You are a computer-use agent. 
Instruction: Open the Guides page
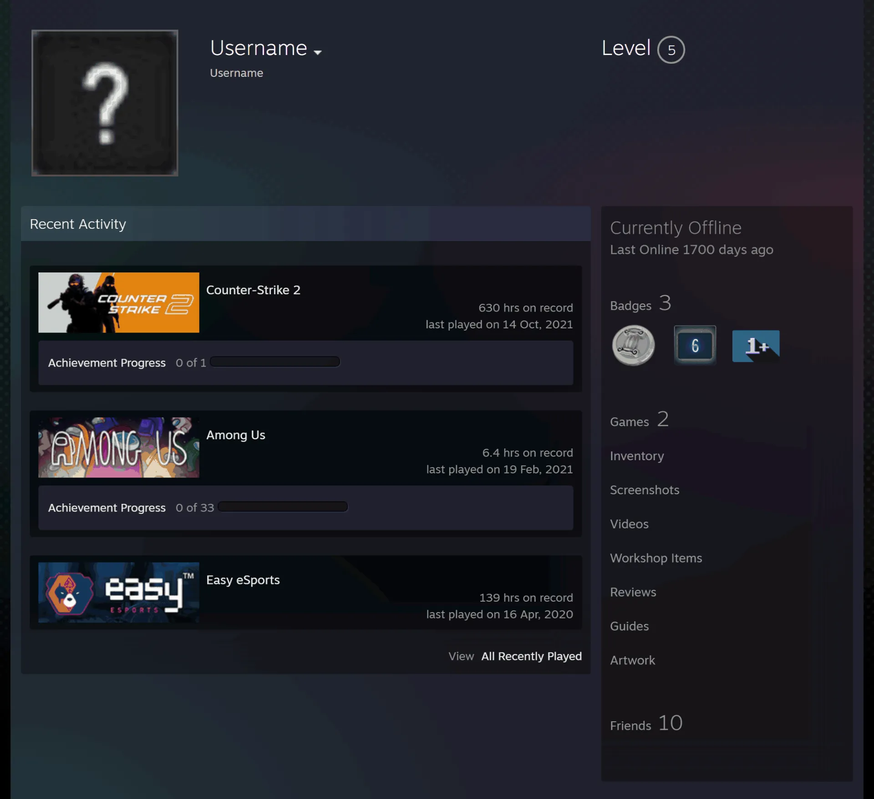(629, 626)
